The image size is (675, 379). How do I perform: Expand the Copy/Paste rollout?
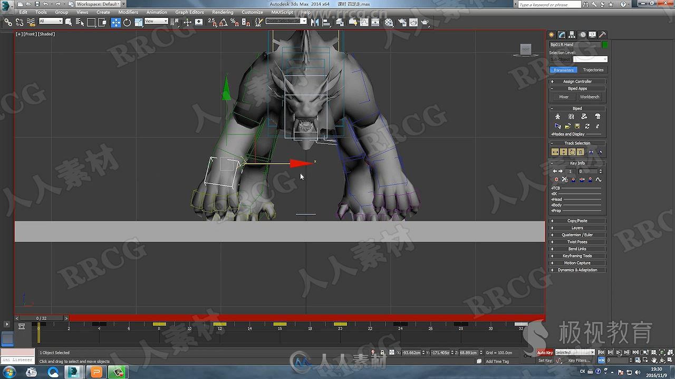[x=577, y=221]
